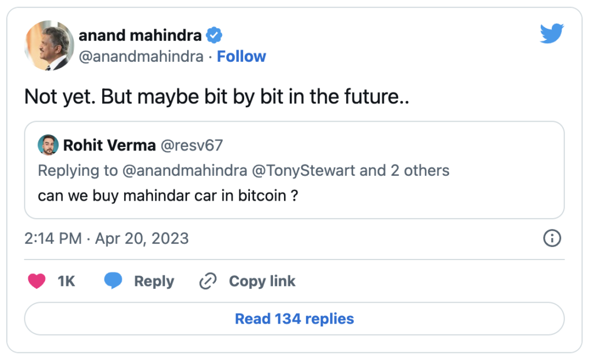The height and width of the screenshot is (361, 591).
Task: Open the @anandmahindra handle
Action: [x=141, y=57]
